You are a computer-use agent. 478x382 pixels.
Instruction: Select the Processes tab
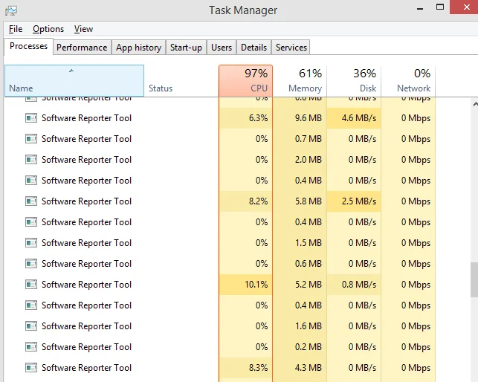tap(29, 46)
